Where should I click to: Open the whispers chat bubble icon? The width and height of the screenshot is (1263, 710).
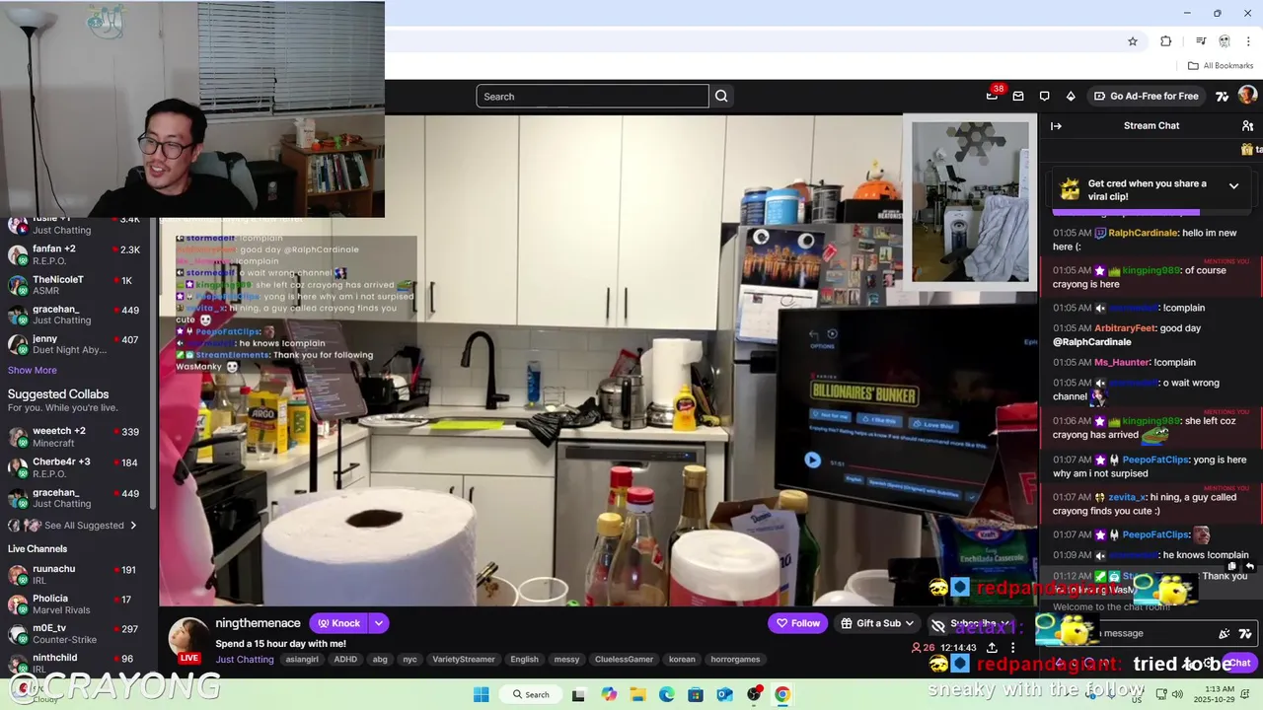(1044, 96)
